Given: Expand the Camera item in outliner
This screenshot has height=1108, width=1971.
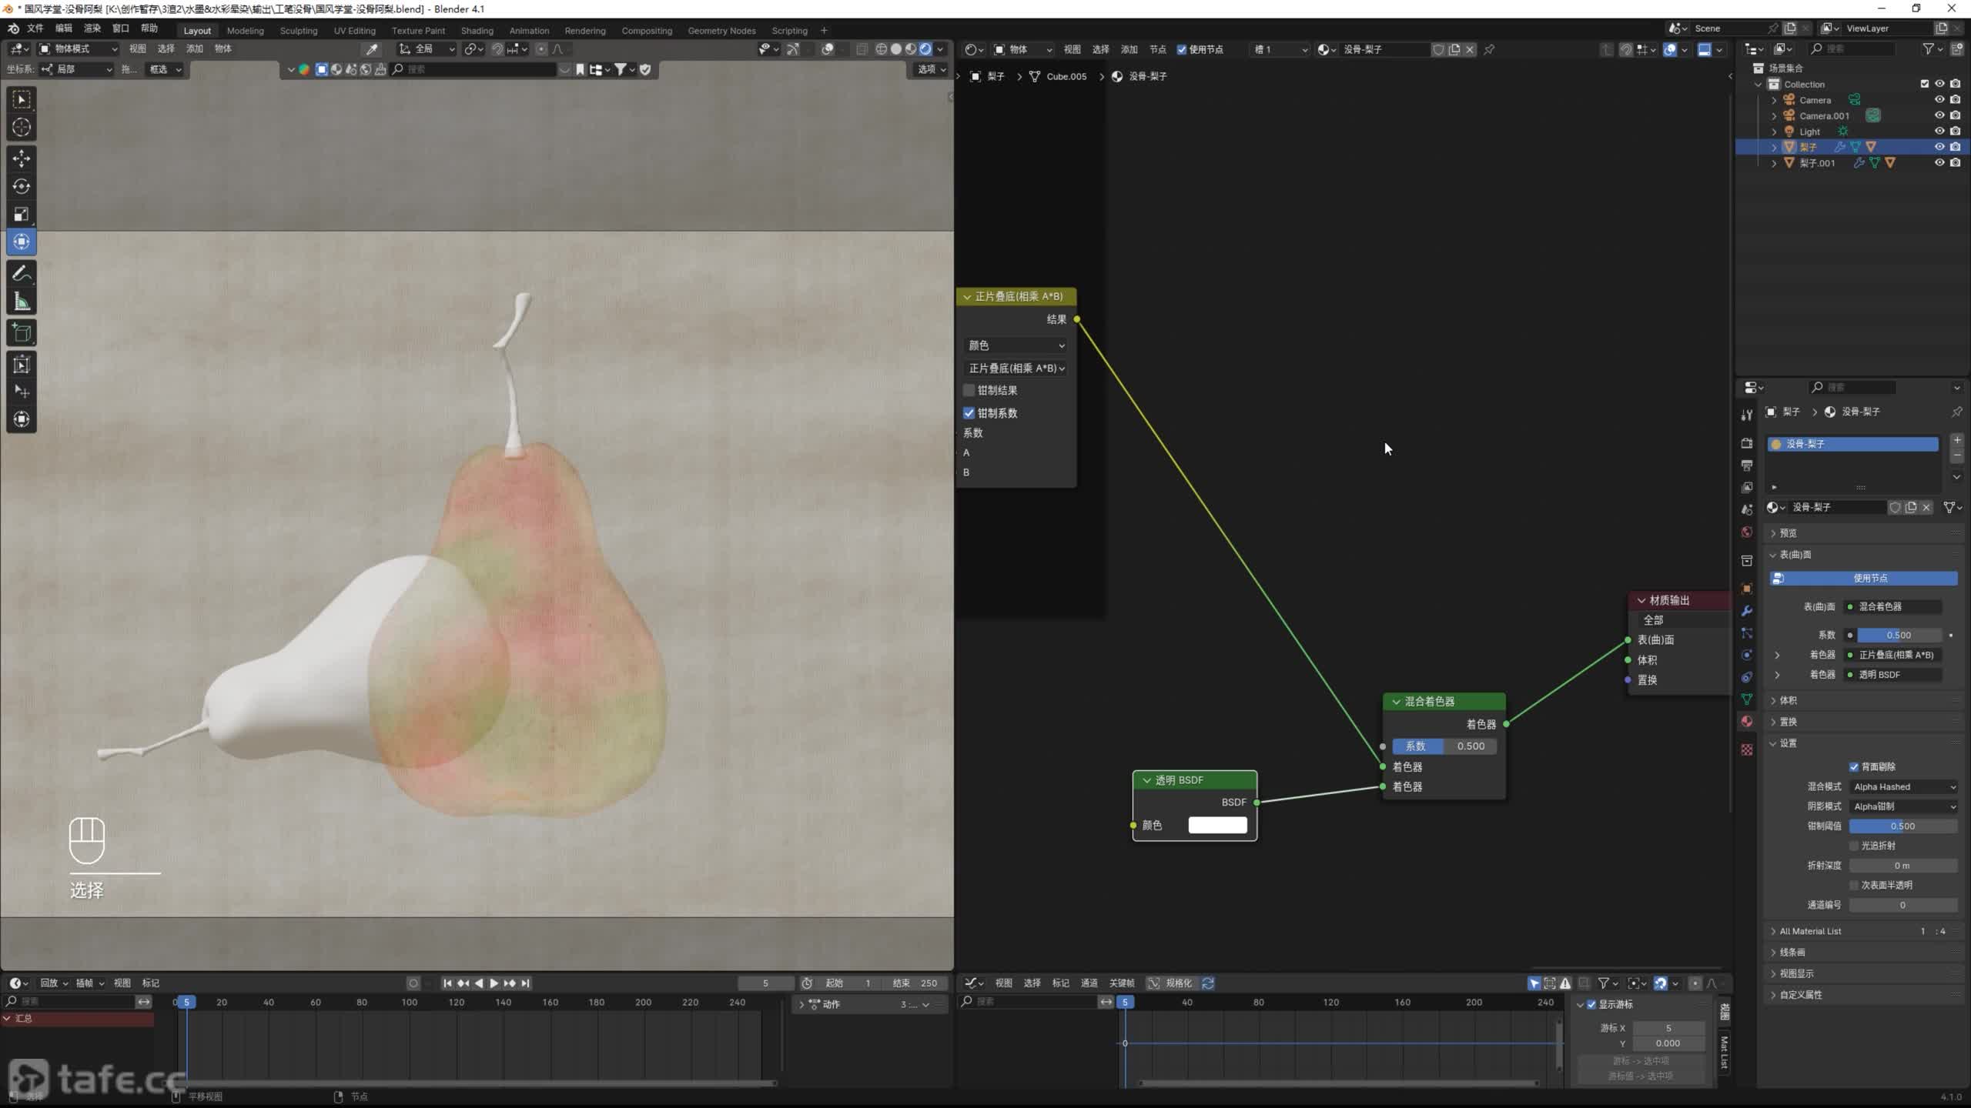Looking at the screenshot, I should point(1774,100).
